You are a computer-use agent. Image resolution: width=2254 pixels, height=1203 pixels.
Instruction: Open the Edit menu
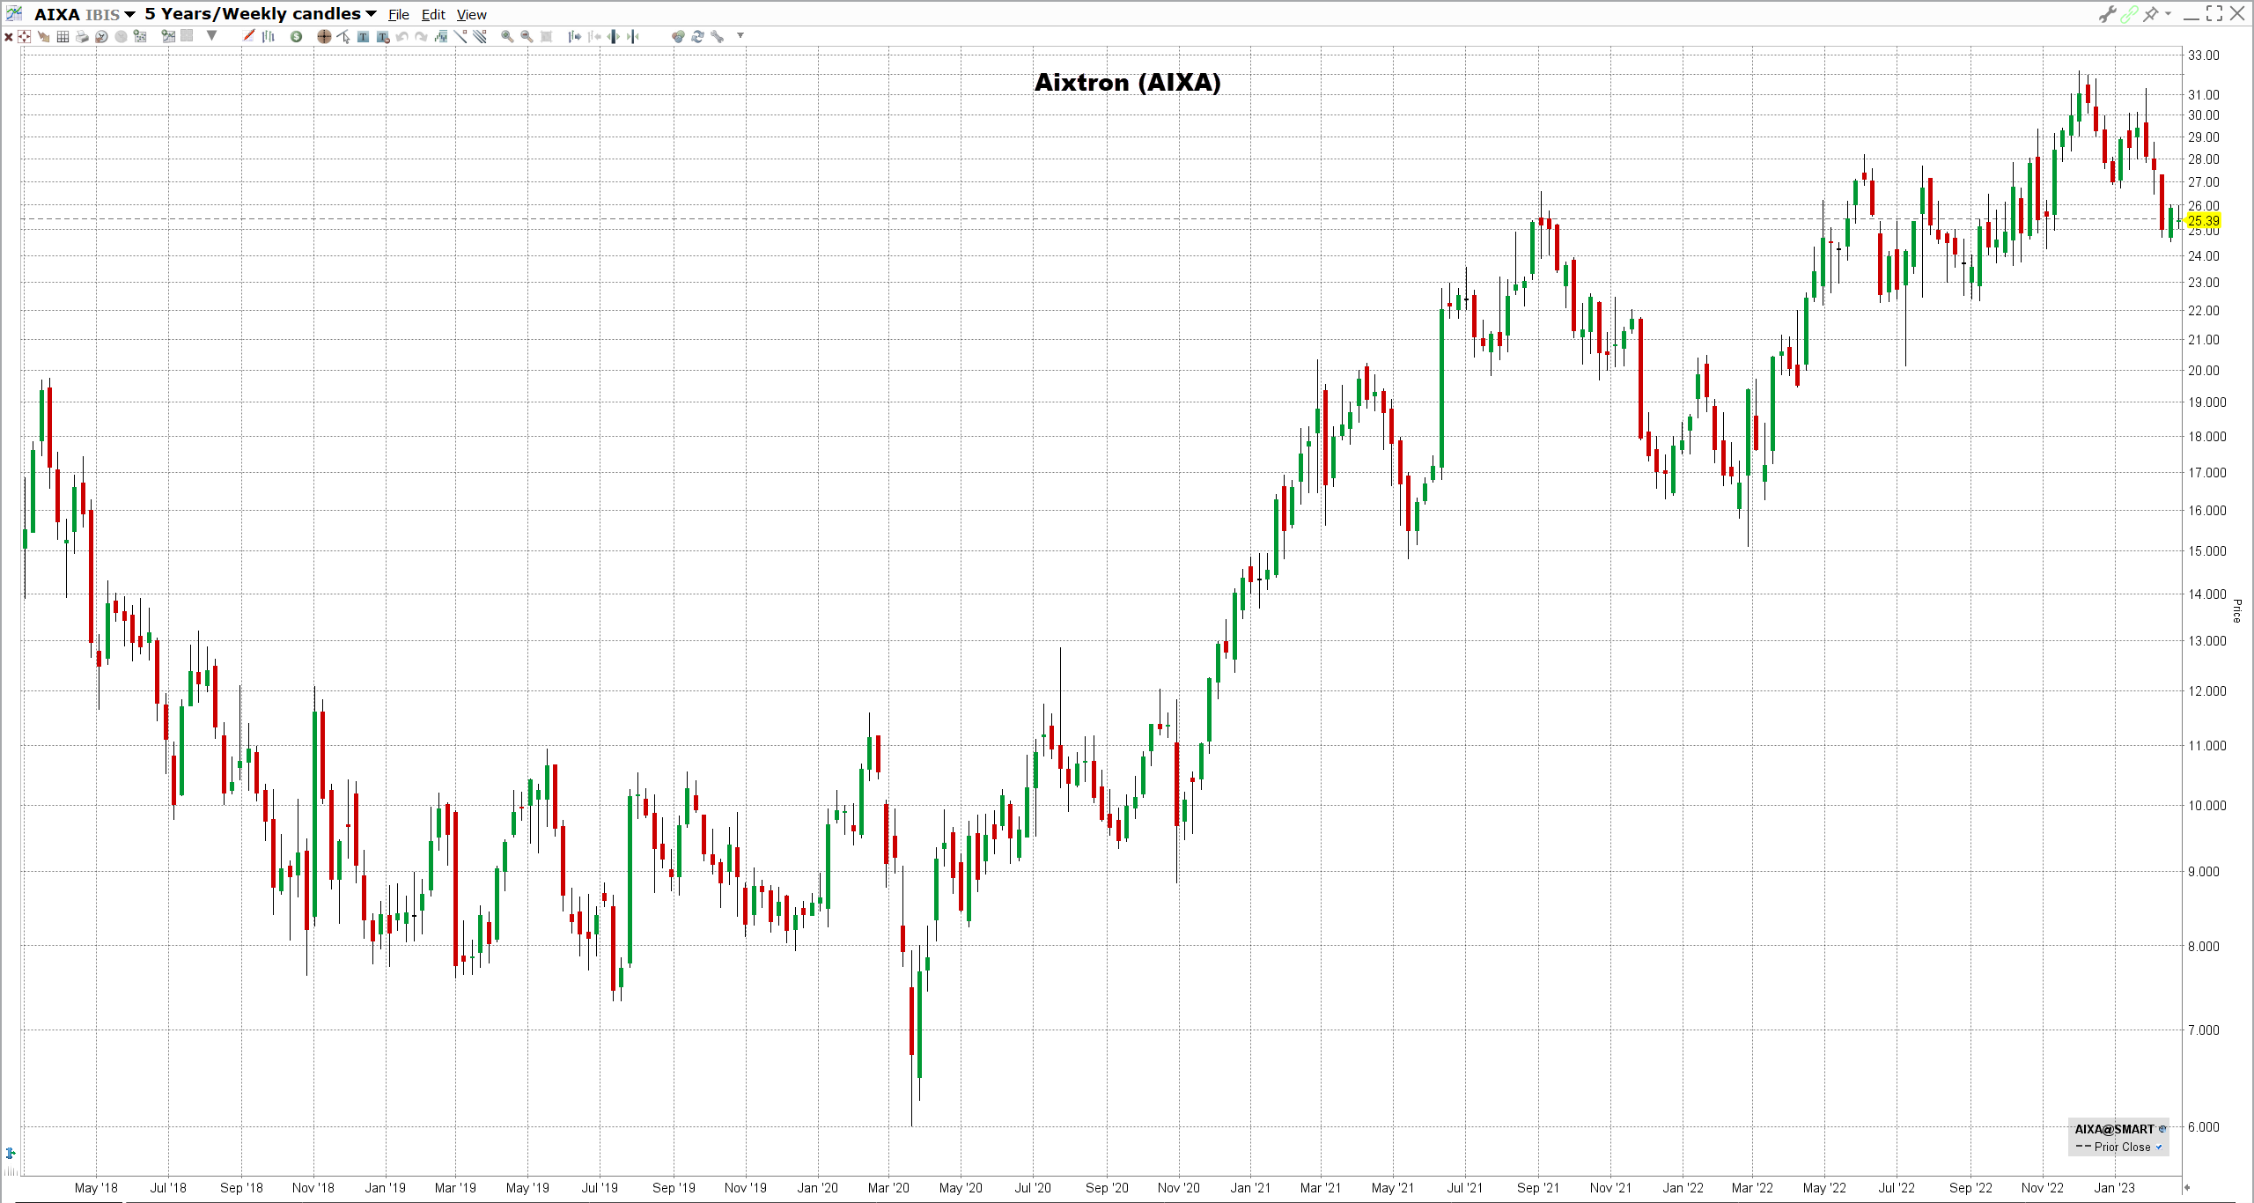(x=433, y=15)
